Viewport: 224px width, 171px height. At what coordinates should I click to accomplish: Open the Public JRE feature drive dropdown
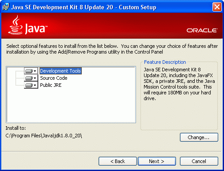tap(31, 85)
